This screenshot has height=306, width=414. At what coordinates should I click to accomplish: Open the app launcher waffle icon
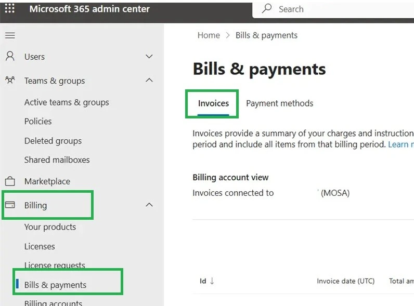coord(10,8)
